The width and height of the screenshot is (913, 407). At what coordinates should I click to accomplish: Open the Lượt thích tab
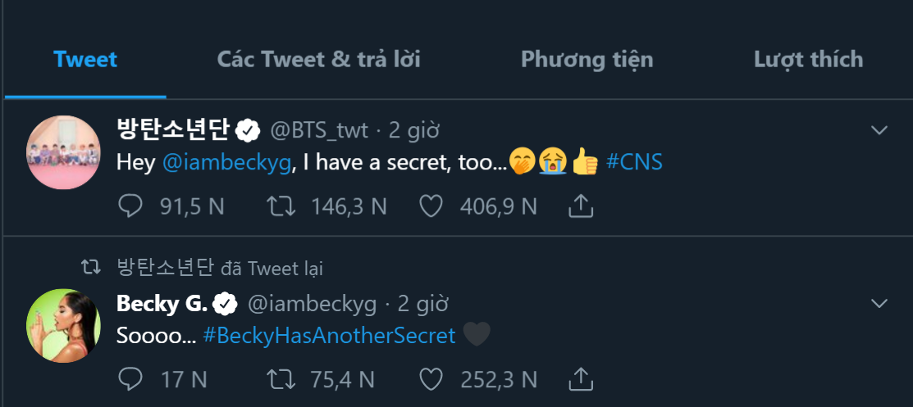click(x=808, y=60)
